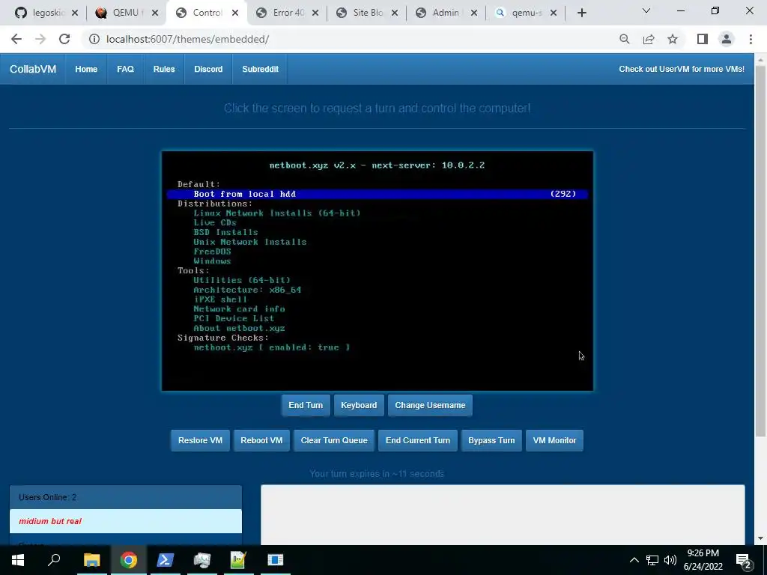Image resolution: width=767 pixels, height=575 pixels.
Task: Click the chat message area
Action: coord(503,515)
